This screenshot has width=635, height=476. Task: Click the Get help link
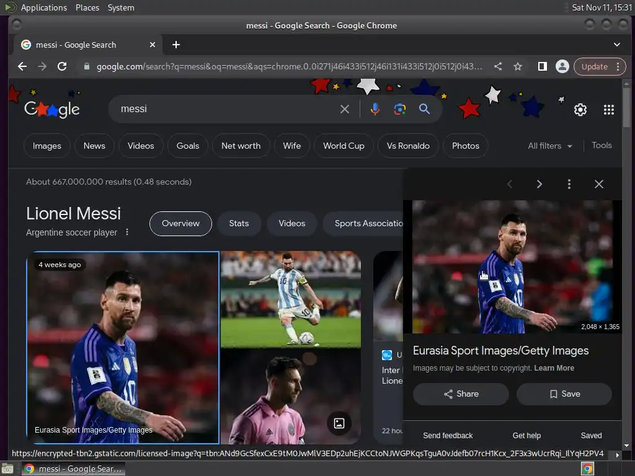click(526, 436)
